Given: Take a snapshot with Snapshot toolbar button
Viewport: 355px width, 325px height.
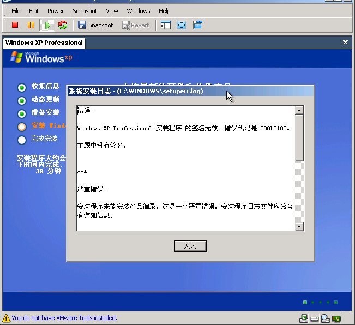Looking at the screenshot, I should tap(95, 25).
